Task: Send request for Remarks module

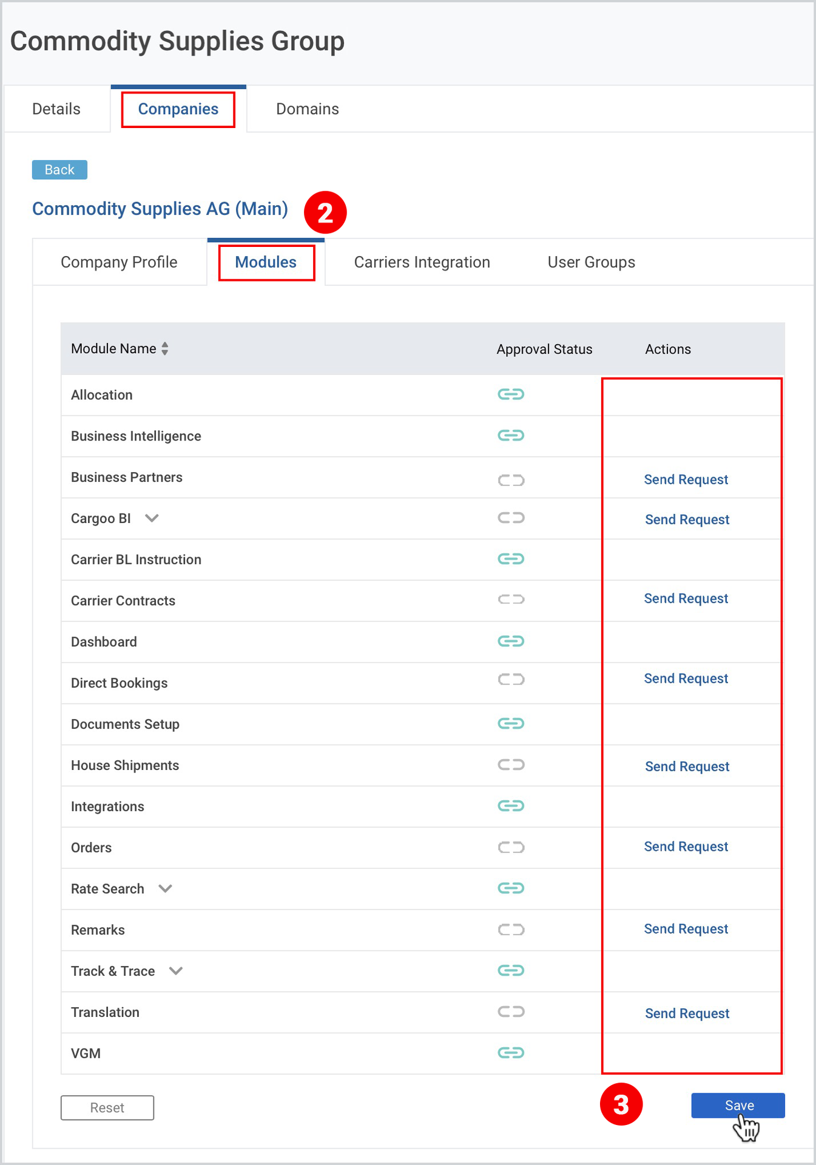Action: (686, 929)
